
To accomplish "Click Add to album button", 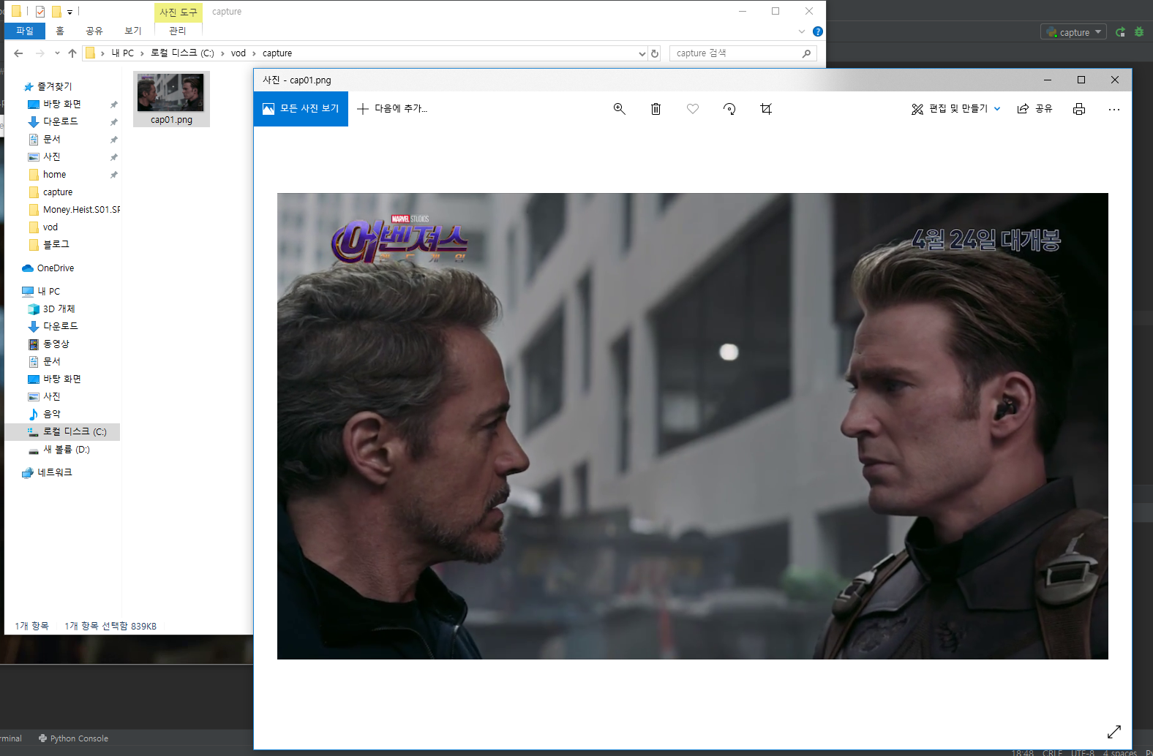I will pos(392,109).
